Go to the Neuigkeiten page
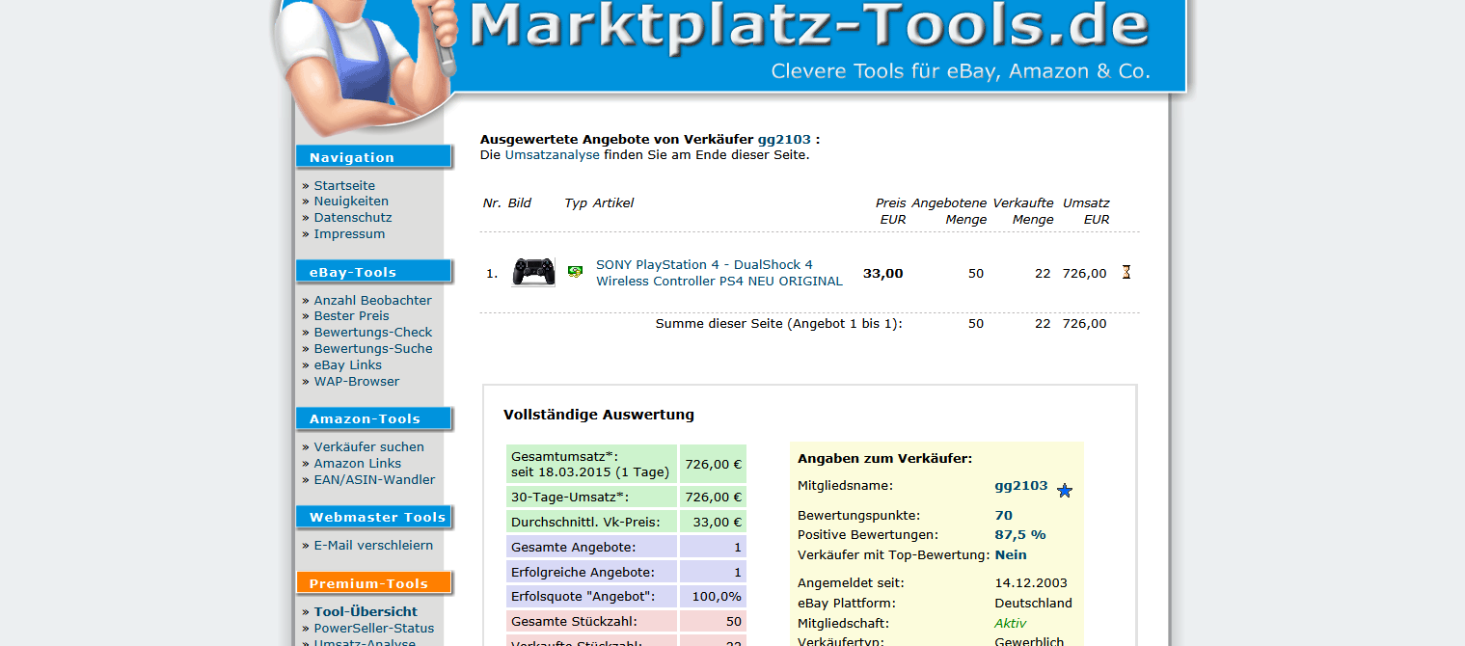 click(x=351, y=202)
